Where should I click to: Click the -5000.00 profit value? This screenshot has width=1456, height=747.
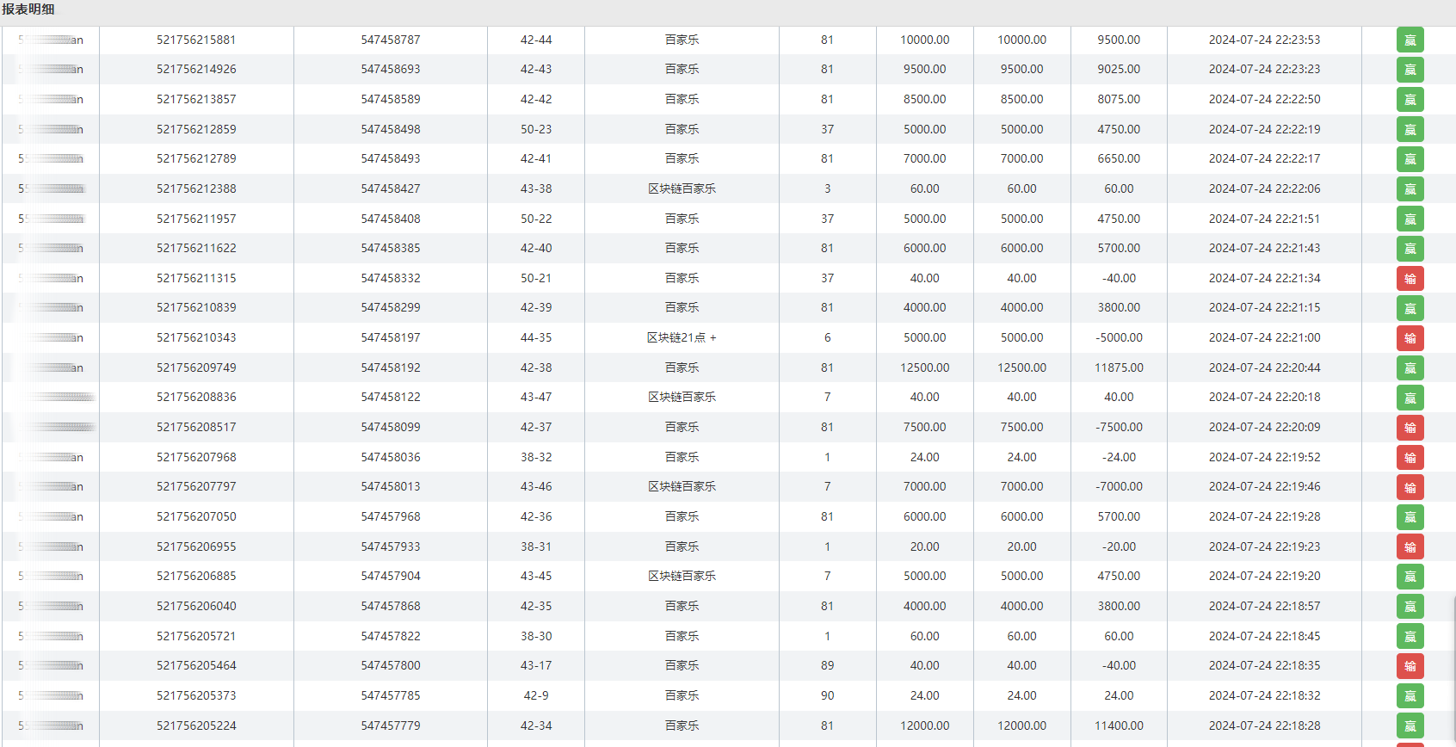(1119, 337)
